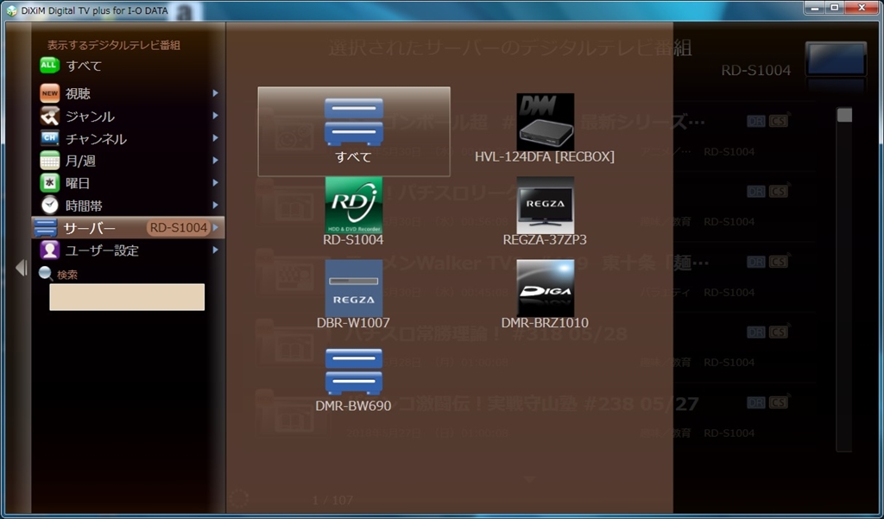Viewport: 884px width, 519px height.
Task: Expand the 時間帯 submenu arrow
Action: [215, 206]
